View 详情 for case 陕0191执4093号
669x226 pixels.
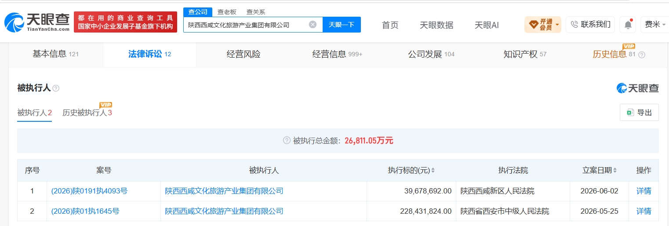click(x=644, y=191)
